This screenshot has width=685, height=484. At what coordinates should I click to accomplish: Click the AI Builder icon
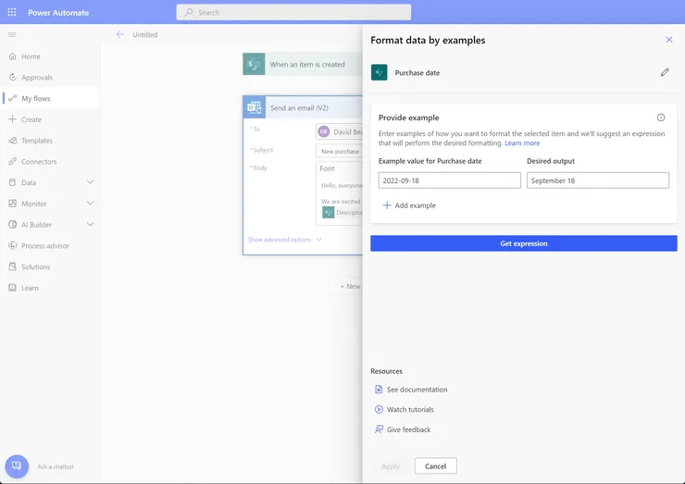[x=13, y=225]
